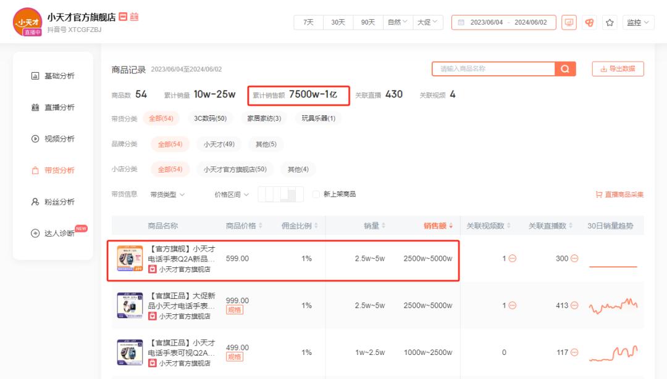Click the star favorite icon
Viewport: 667px width, 379px height.
610,22
